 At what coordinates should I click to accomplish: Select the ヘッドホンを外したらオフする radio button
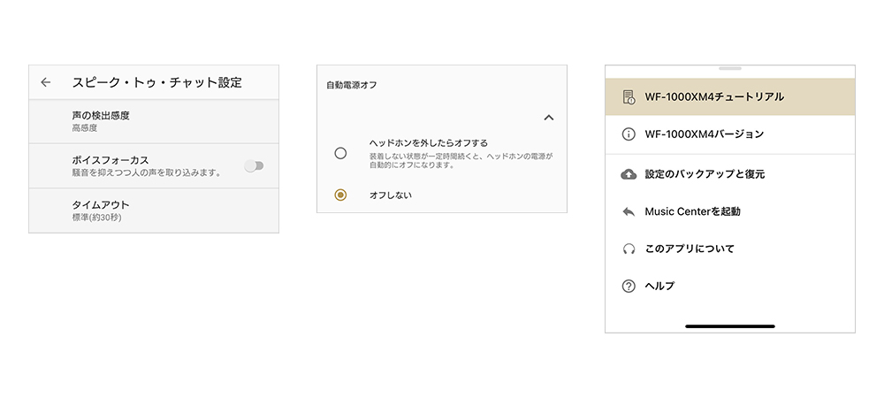[x=340, y=153]
